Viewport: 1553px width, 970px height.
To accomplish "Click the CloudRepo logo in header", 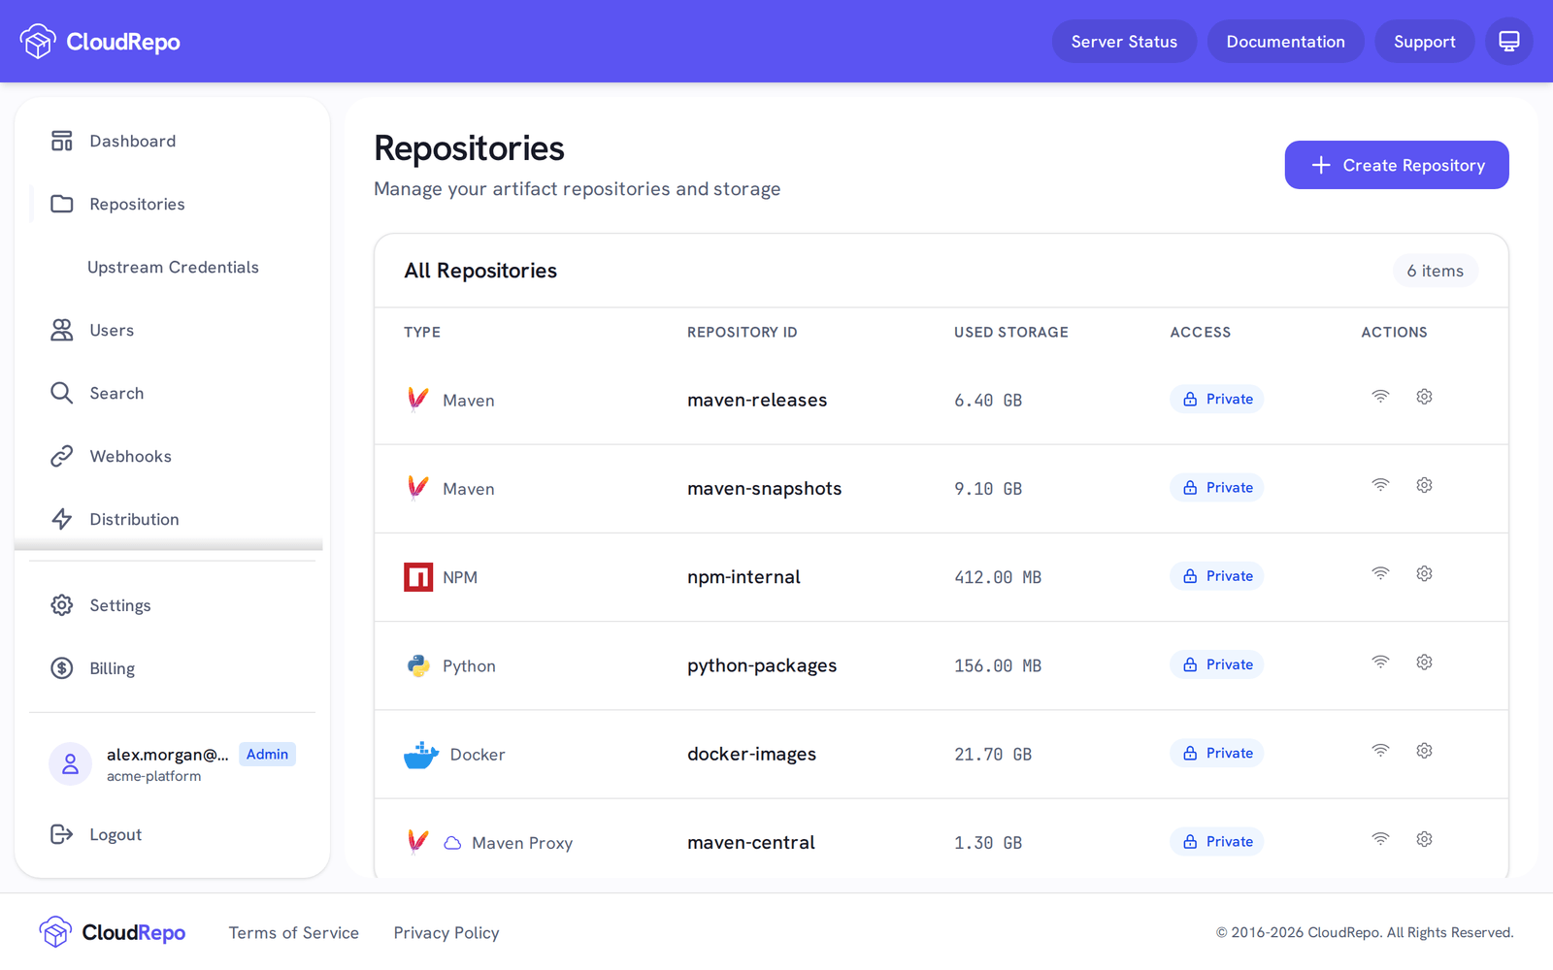I will pos(100,42).
